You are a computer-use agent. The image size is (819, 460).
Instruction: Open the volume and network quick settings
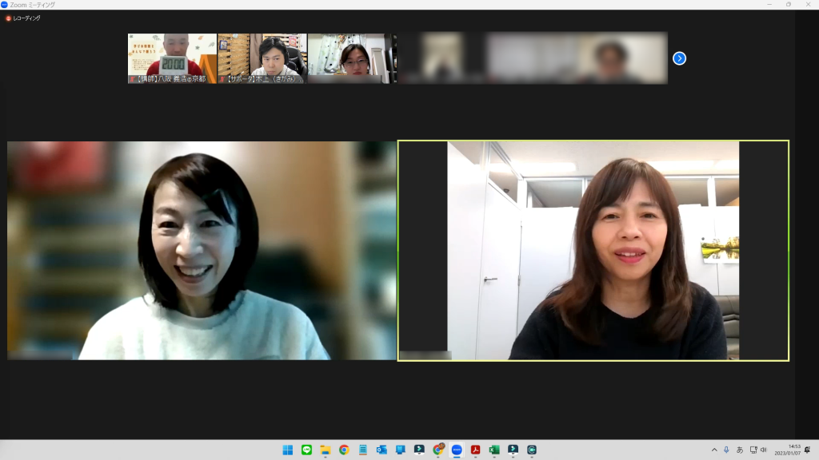[x=758, y=450]
